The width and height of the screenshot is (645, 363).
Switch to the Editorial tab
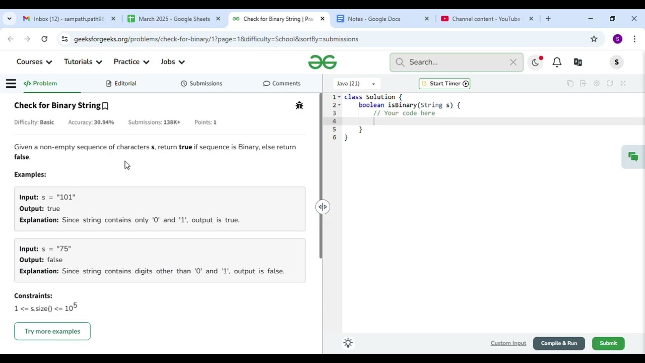pyautogui.click(x=121, y=84)
